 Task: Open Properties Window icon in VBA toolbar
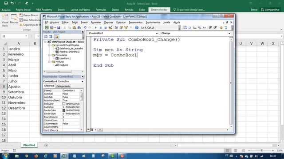coord(121,27)
